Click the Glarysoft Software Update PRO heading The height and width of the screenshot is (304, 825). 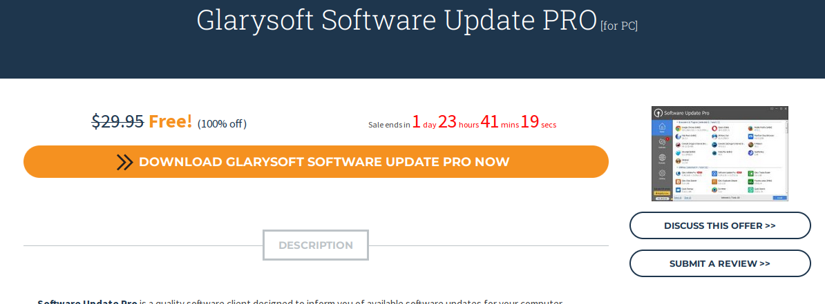coord(397,21)
